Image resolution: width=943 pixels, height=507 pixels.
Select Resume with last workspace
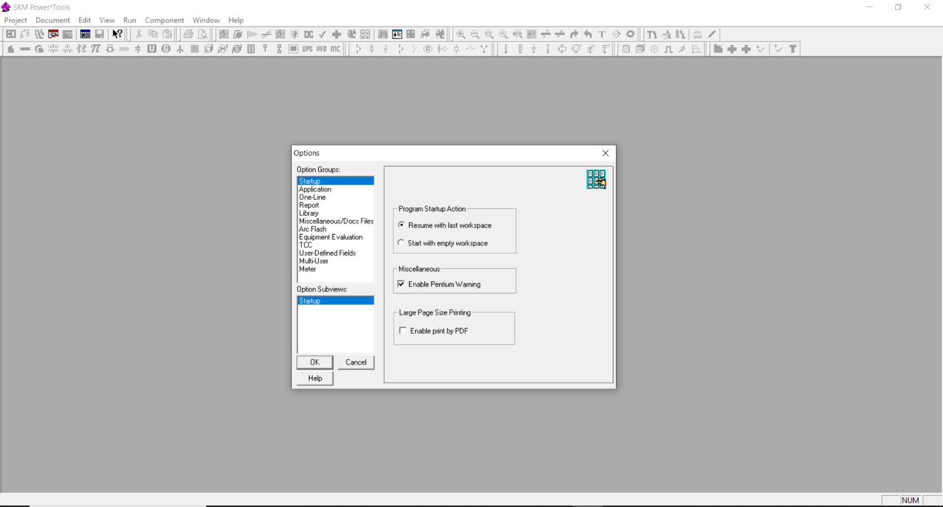(445, 225)
